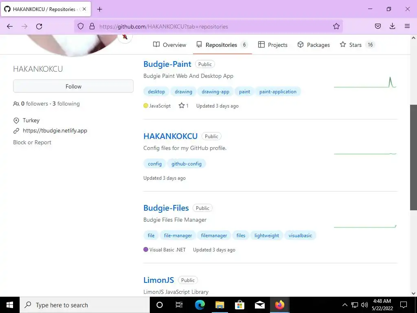Select the file-manager topic tag

178,236
